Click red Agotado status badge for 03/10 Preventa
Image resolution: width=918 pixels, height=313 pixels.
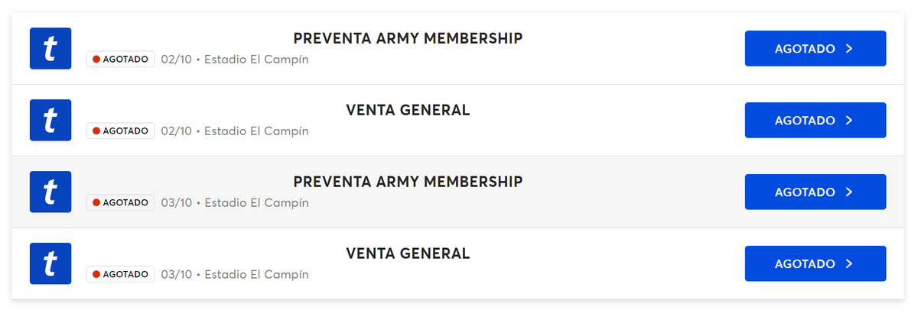(120, 203)
